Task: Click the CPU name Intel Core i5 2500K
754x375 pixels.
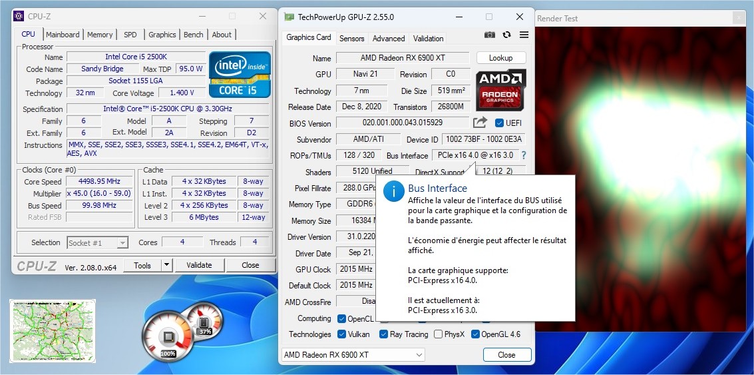Action: (136, 57)
